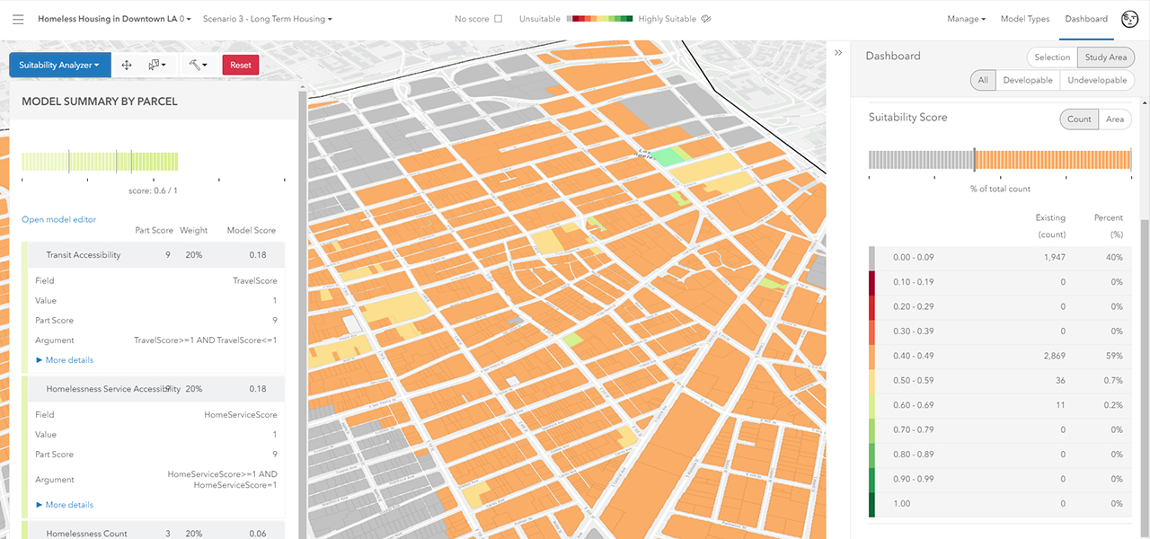Check the No score checkbox
Image resolution: width=1150 pixels, height=539 pixels.
pos(499,19)
